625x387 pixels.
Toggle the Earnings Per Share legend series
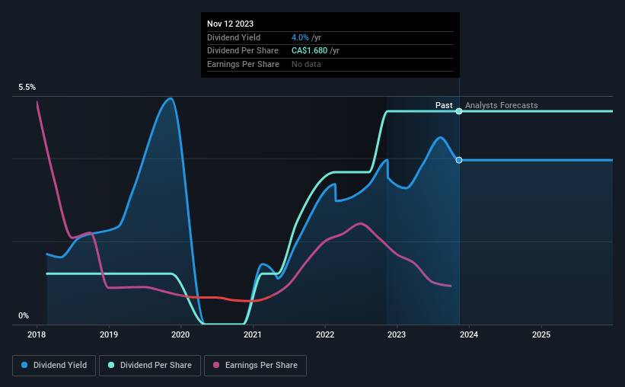[255, 366]
